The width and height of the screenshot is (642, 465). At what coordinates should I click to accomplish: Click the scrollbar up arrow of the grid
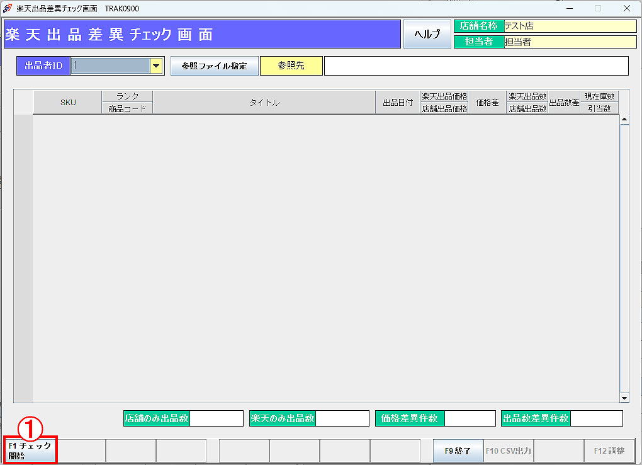(x=624, y=119)
